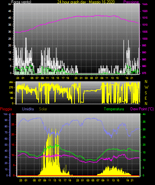Image resolution: width=155 pixels, height=185 pixels.
Task: Click pressure axis value 1020
Action: point(145,11)
